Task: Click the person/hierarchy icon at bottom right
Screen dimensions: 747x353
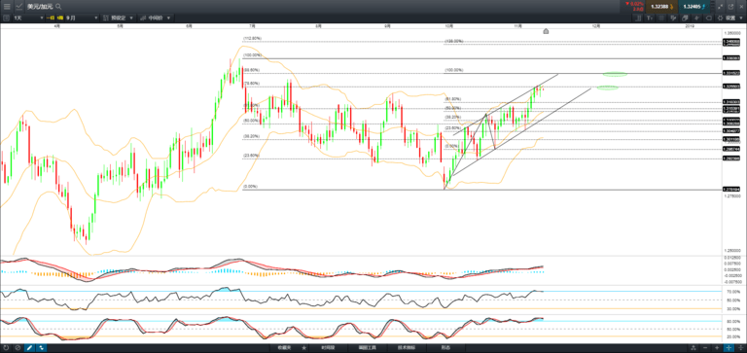Action: coord(694,348)
